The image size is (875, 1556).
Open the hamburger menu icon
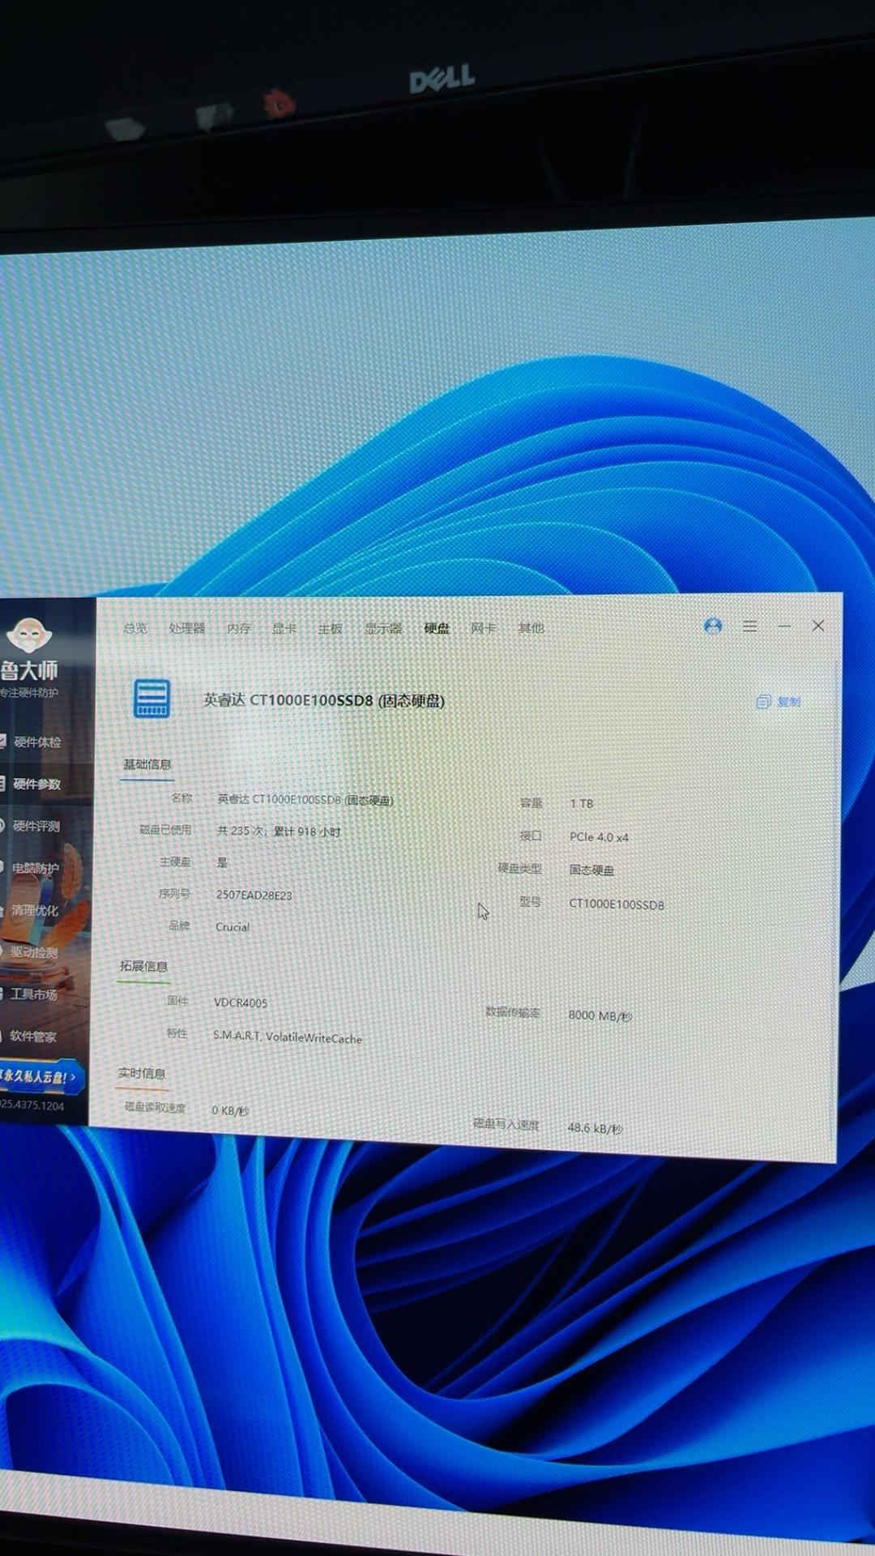tap(750, 626)
